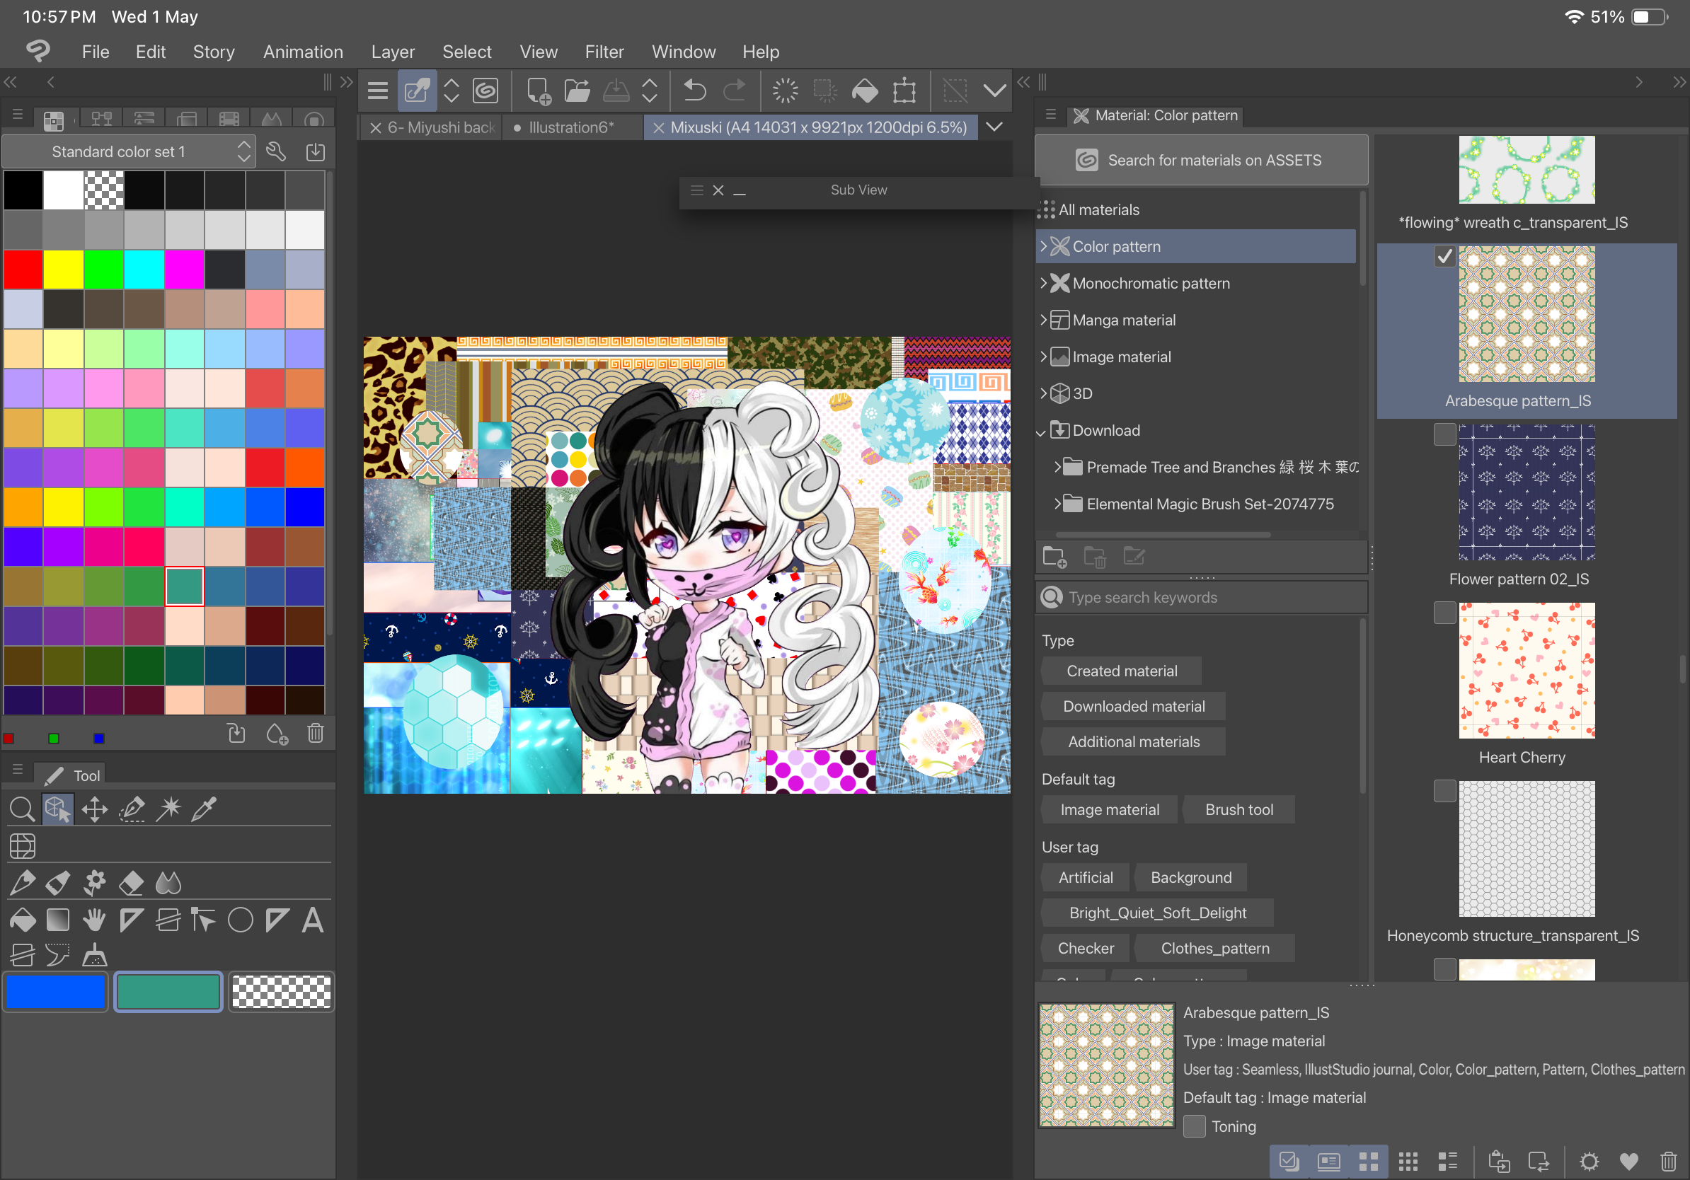This screenshot has height=1180, width=1690.
Task: Open Clip Studio icon in command bar
Action: click(x=485, y=91)
